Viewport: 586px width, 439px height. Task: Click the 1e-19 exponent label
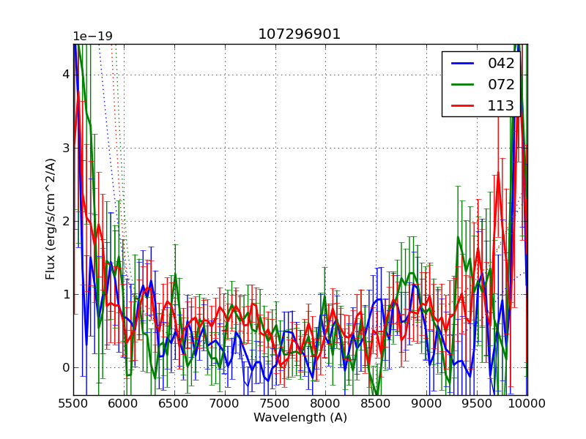(92, 37)
